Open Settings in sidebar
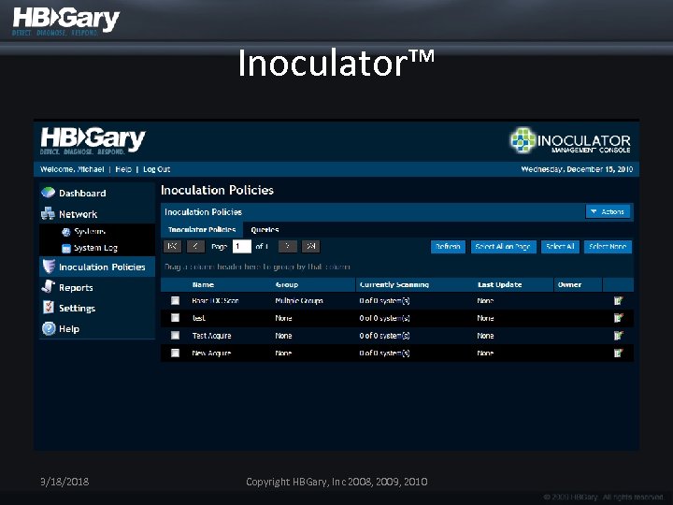Viewport: 673px width, 505px height. (78, 309)
